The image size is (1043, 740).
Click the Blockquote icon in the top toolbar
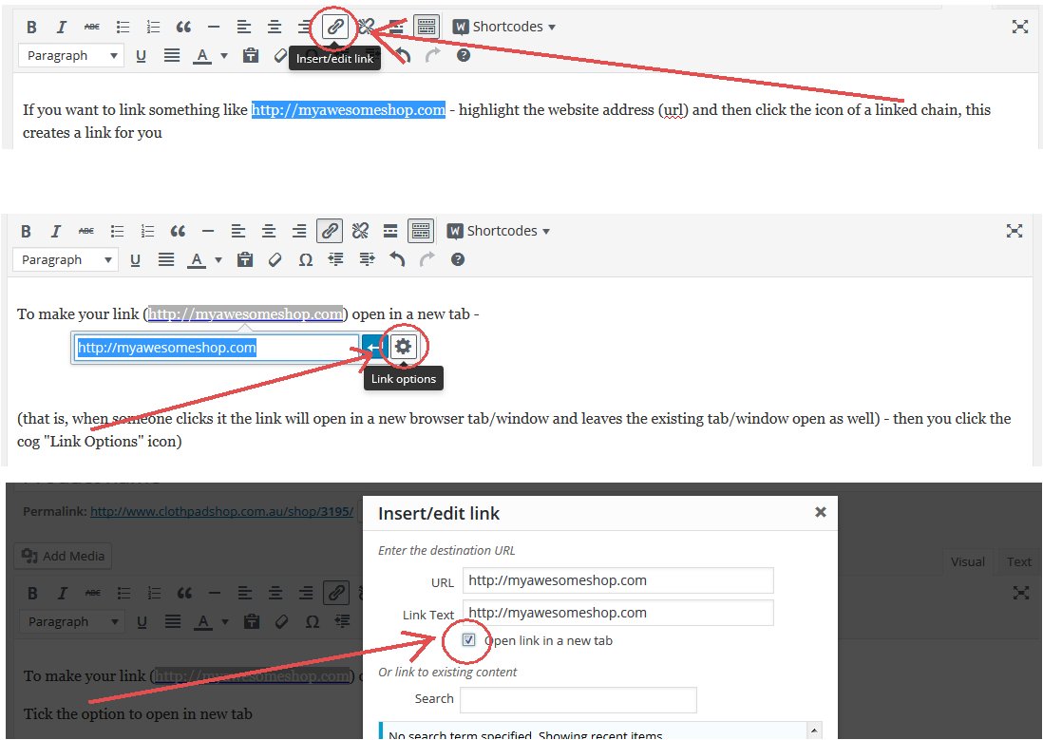coord(182,27)
